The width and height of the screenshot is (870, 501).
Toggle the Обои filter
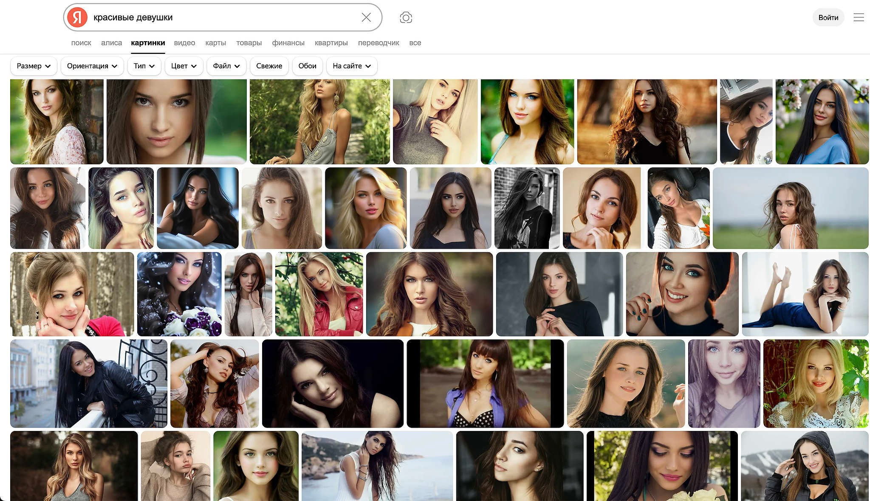coord(307,66)
